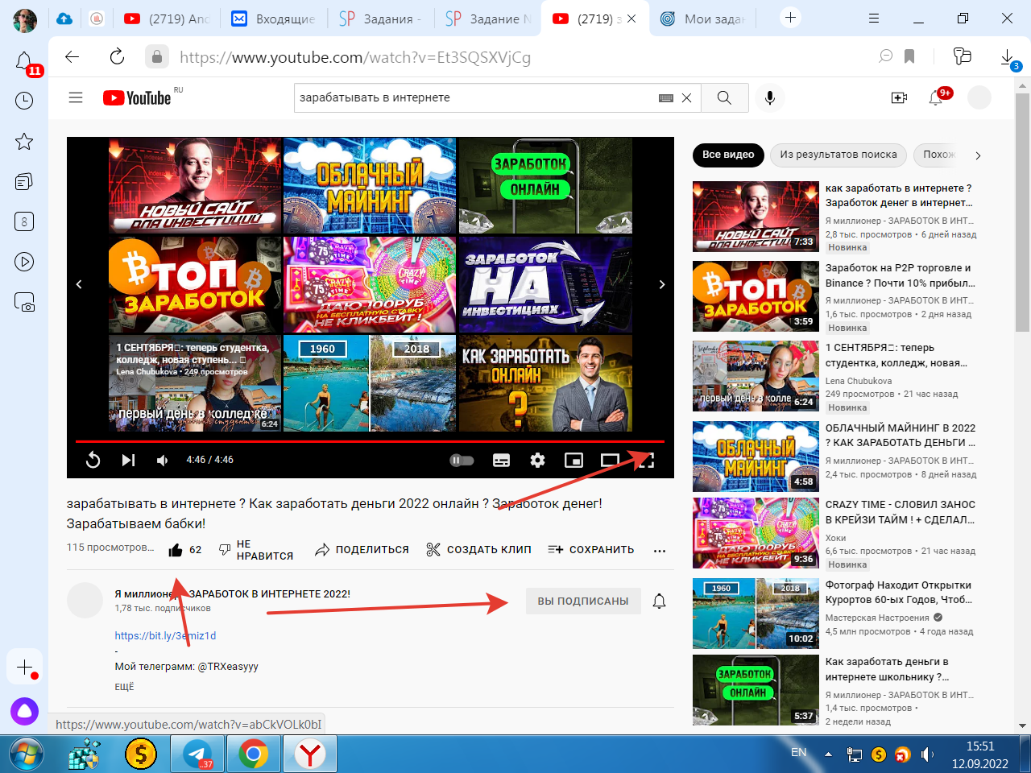
Task: Open bookmarks star icon in sidebar
Action: pyautogui.click(x=24, y=142)
